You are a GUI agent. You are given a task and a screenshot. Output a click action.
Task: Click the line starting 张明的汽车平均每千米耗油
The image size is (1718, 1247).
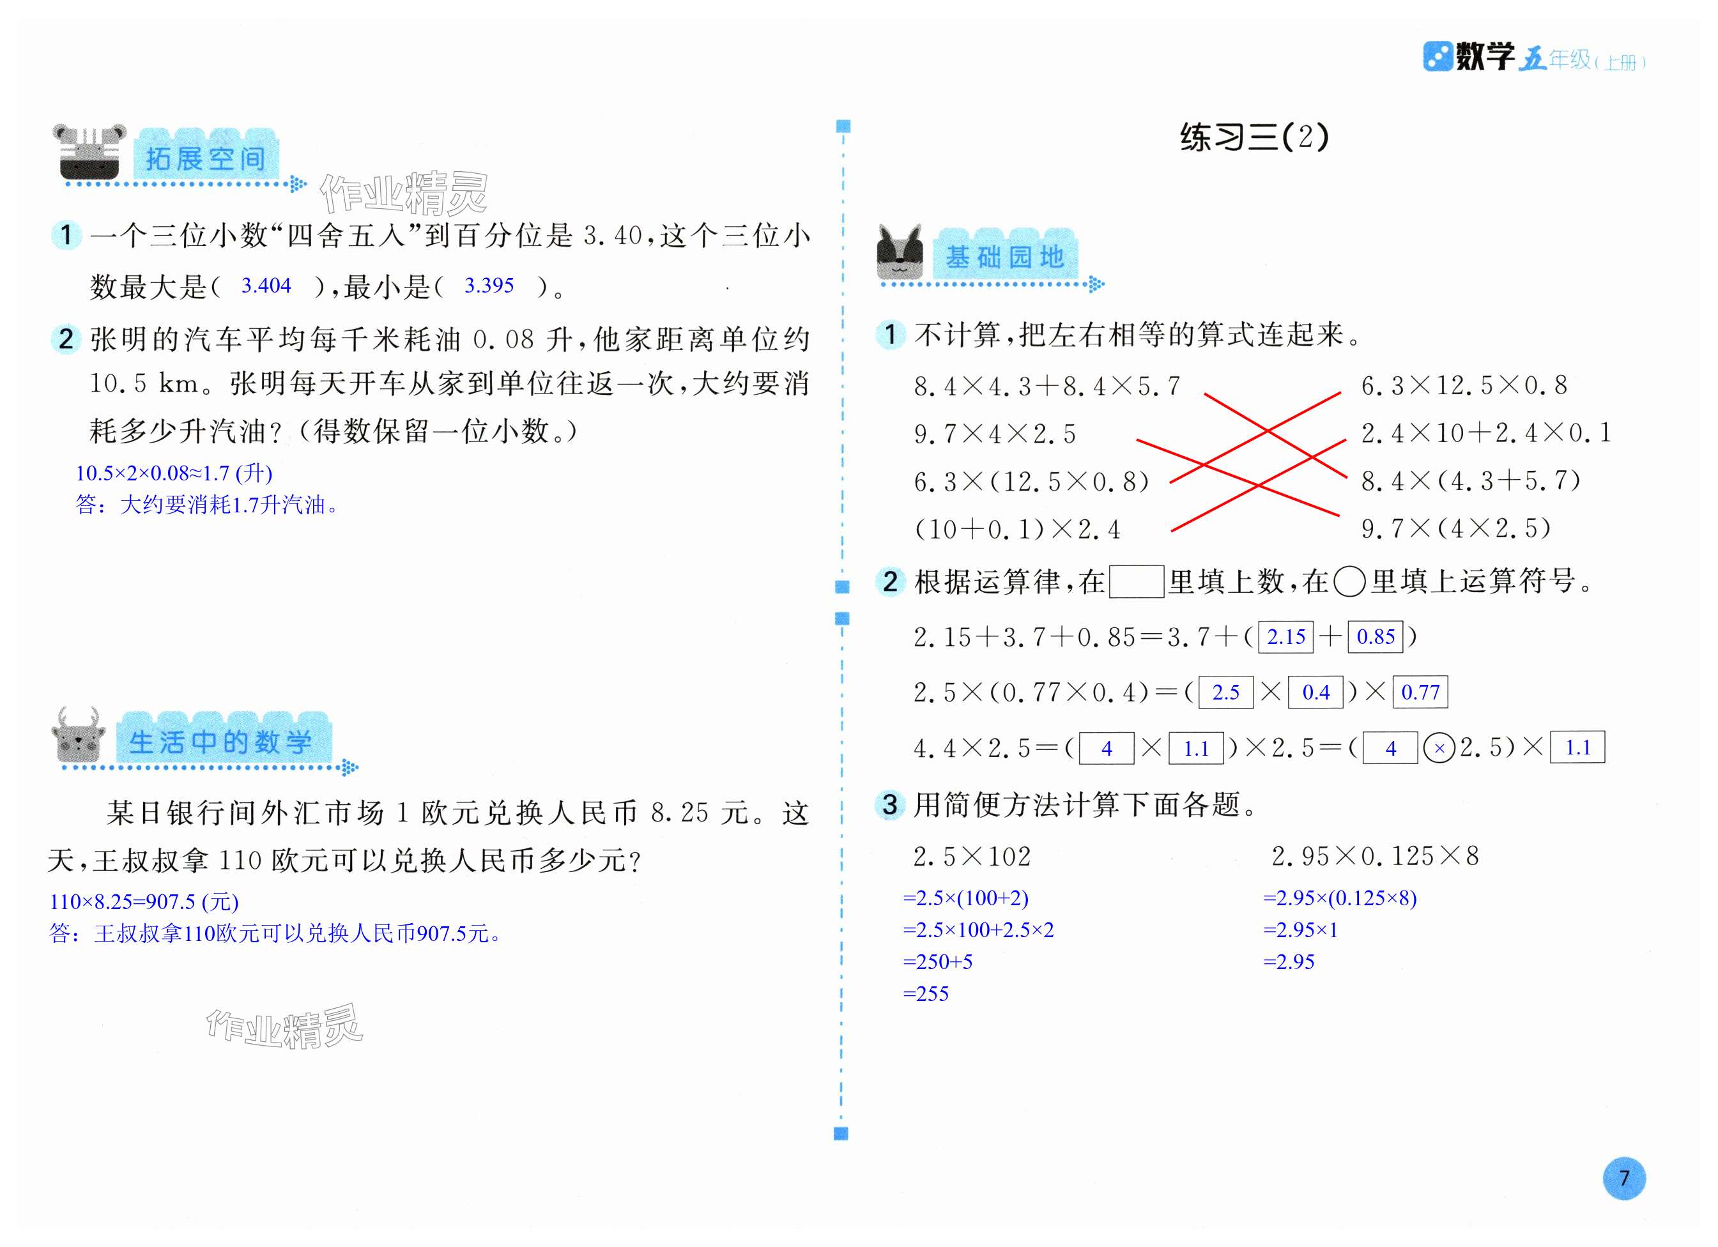(450, 339)
